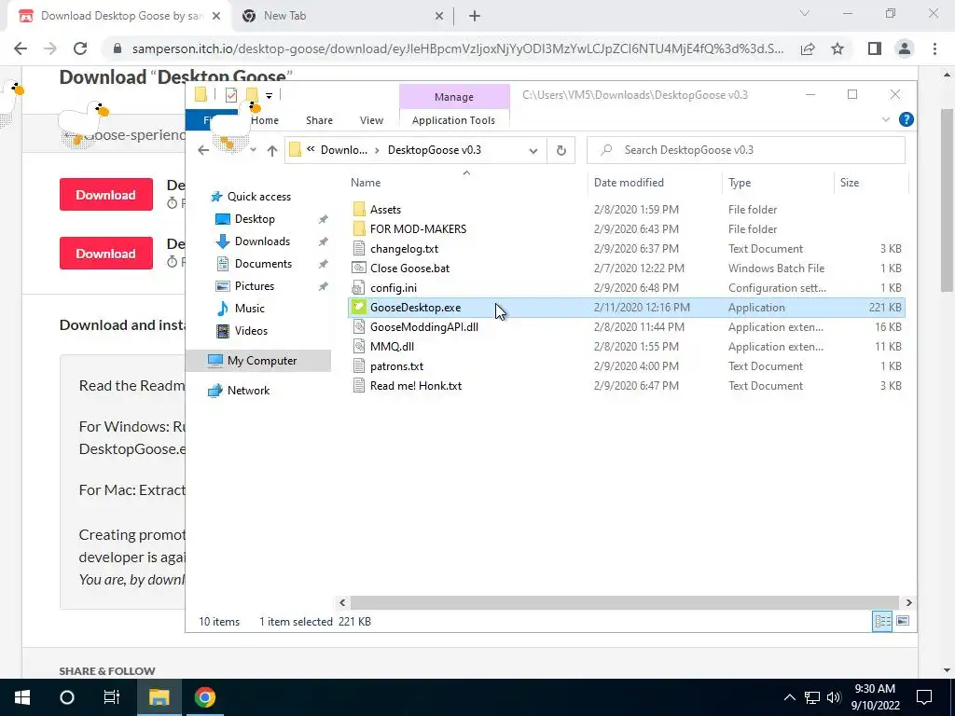Select the changelog.txt file icon

[359, 248]
